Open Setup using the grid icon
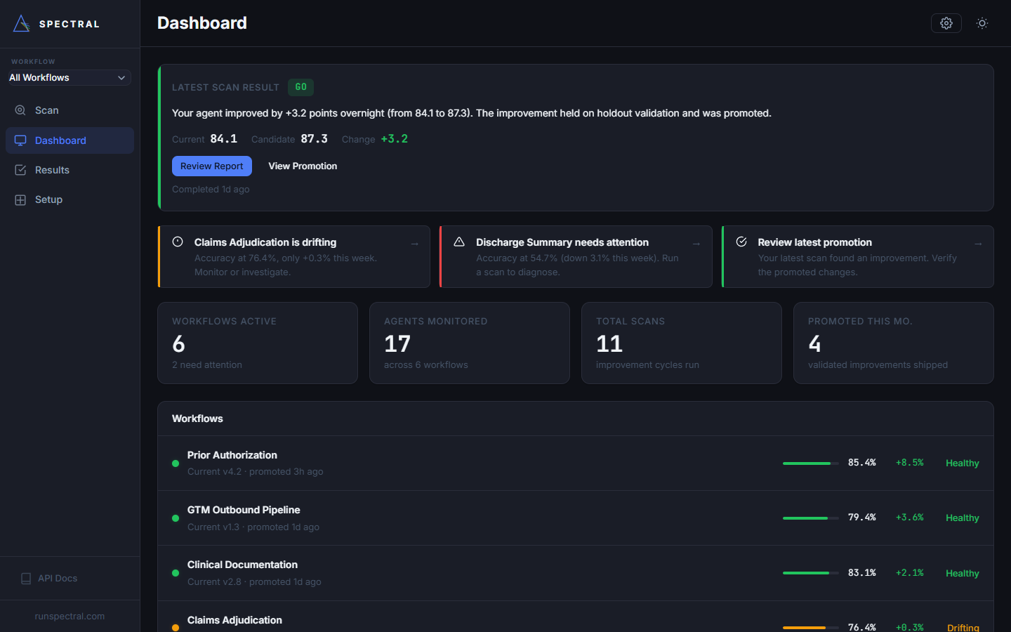This screenshot has width=1011, height=632. coord(20,199)
